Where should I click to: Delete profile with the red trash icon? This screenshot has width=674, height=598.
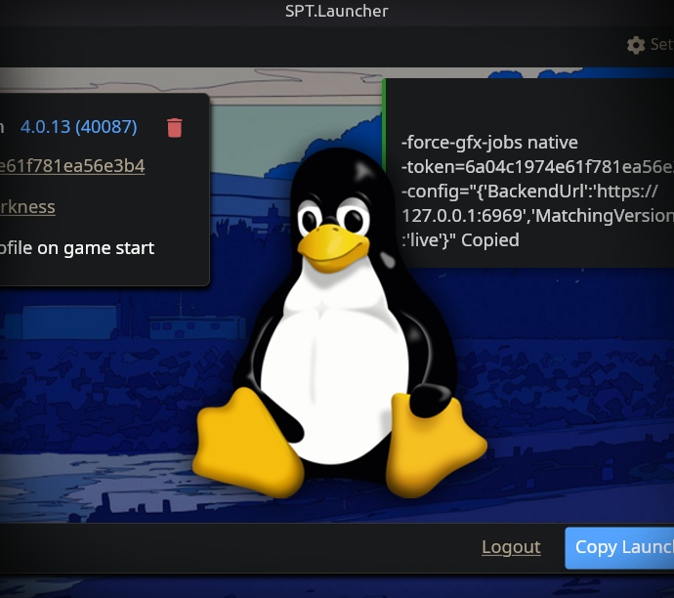pyautogui.click(x=174, y=128)
